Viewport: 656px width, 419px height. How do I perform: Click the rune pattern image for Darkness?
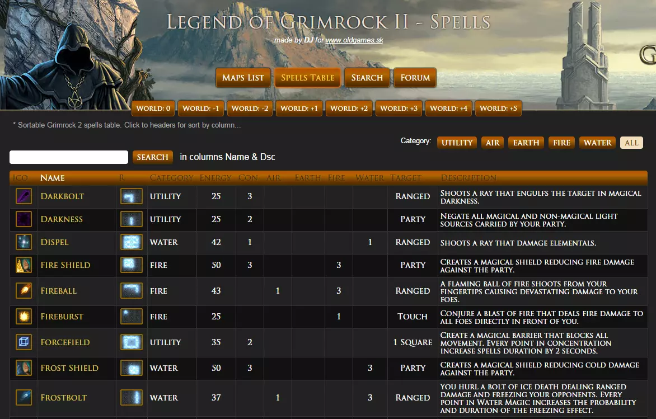(x=132, y=219)
